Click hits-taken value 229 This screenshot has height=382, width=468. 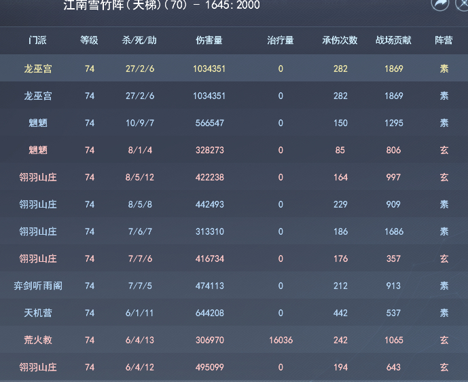pyautogui.click(x=340, y=204)
